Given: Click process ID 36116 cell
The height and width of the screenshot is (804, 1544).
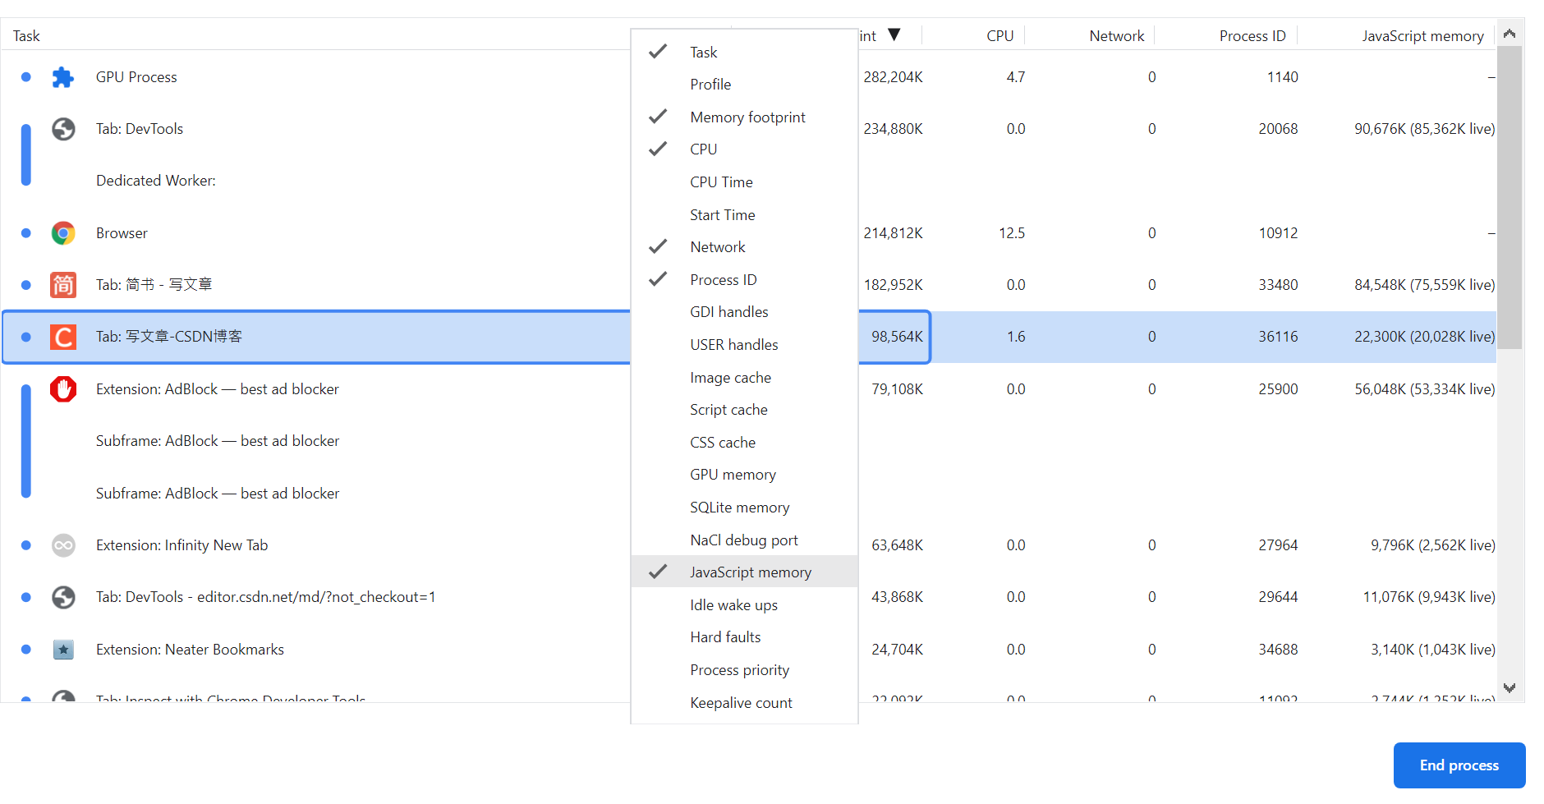Looking at the screenshot, I should tap(1278, 337).
